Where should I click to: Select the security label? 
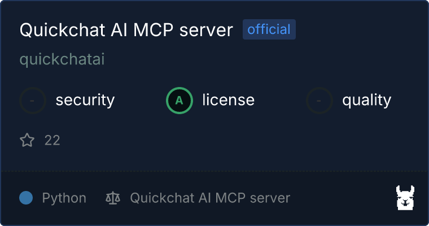pyautogui.click(x=85, y=100)
